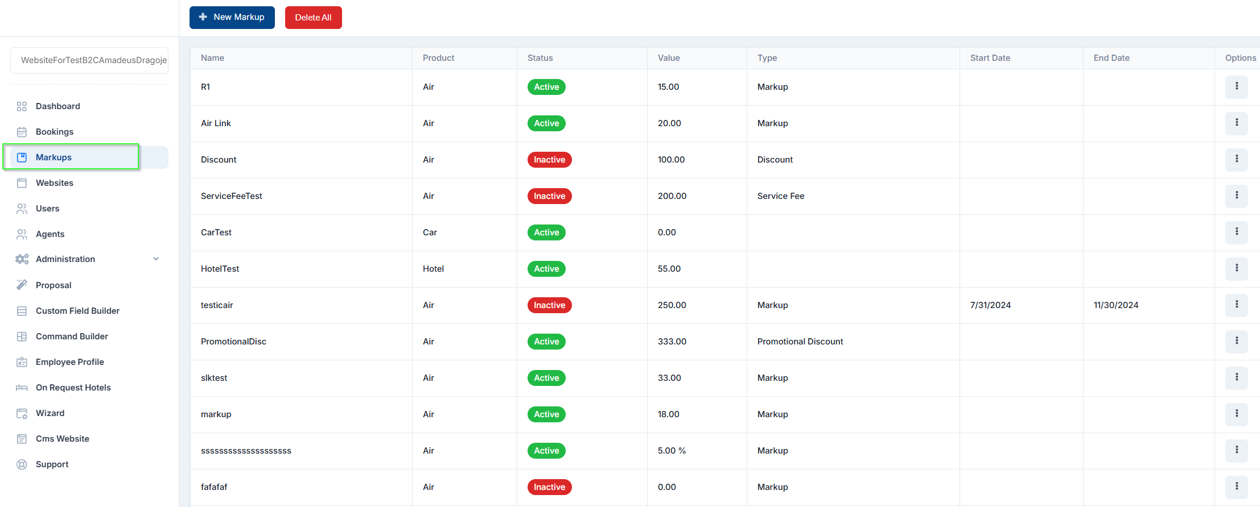The height and width of the screenshot is (507, 1260).
Task: Open the Support page
Action: point(89,464)
